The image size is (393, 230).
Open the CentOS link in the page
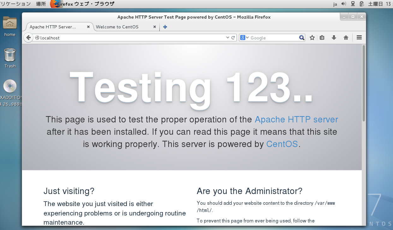[x=282, y=144]
